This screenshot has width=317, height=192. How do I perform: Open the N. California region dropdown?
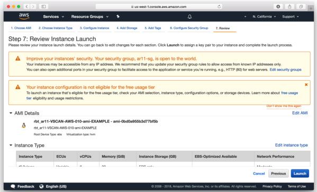click(x=264, y=16)
